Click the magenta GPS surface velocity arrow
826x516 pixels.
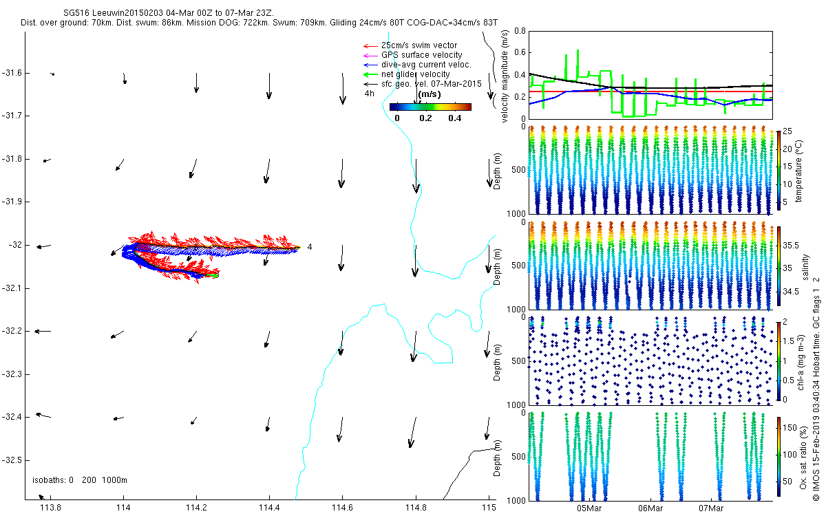(x=369, y=55)
